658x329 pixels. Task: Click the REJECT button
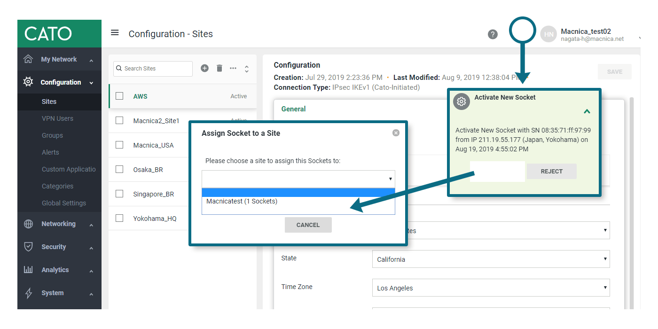click(552, 171)
